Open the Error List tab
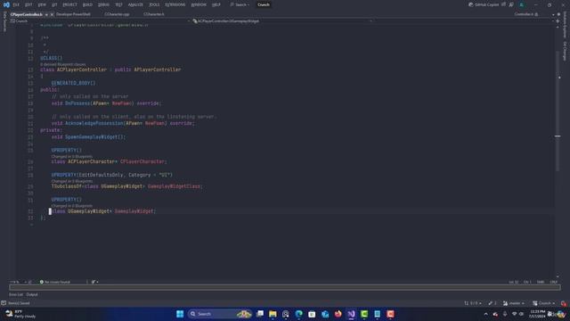This screenshot has height=321, width=570. pos(16,294)
